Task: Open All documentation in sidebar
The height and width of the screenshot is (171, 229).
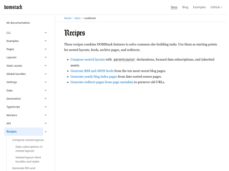Action: [x=18, y=23]
